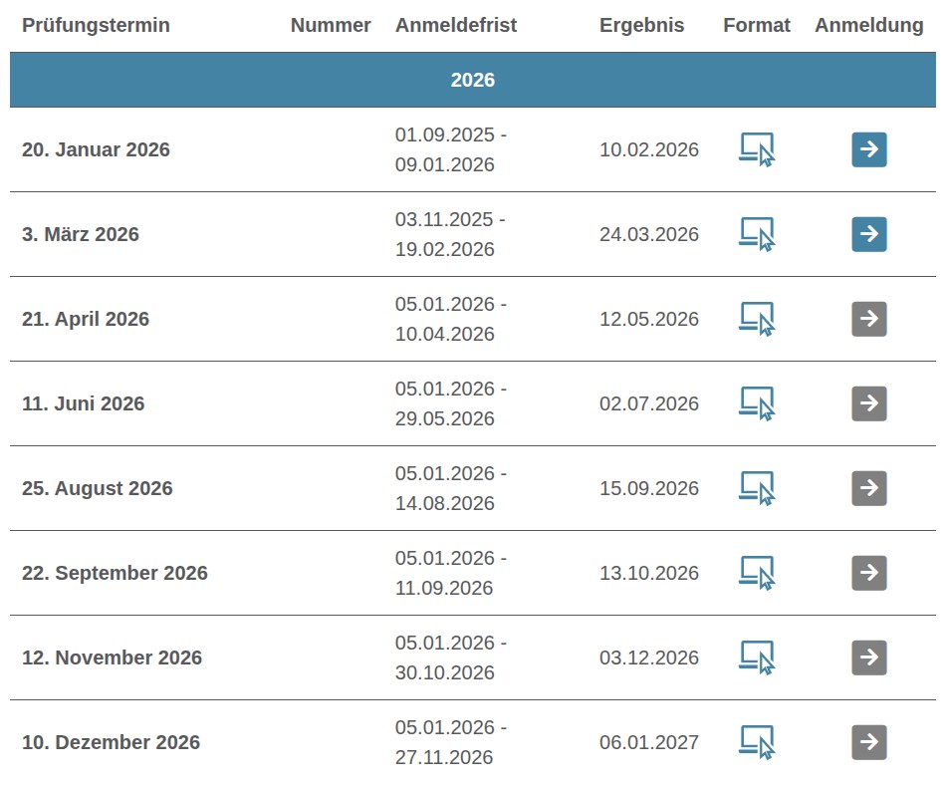Click the Format icon for 21. April 2026
The width and height of the screenshot is (944, 787).
point(757,319)
